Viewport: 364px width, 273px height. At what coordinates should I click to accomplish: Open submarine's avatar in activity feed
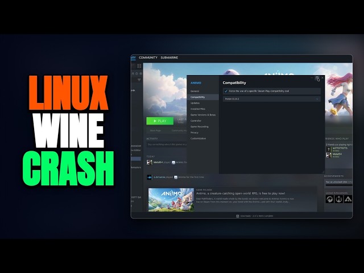(149, 177)
